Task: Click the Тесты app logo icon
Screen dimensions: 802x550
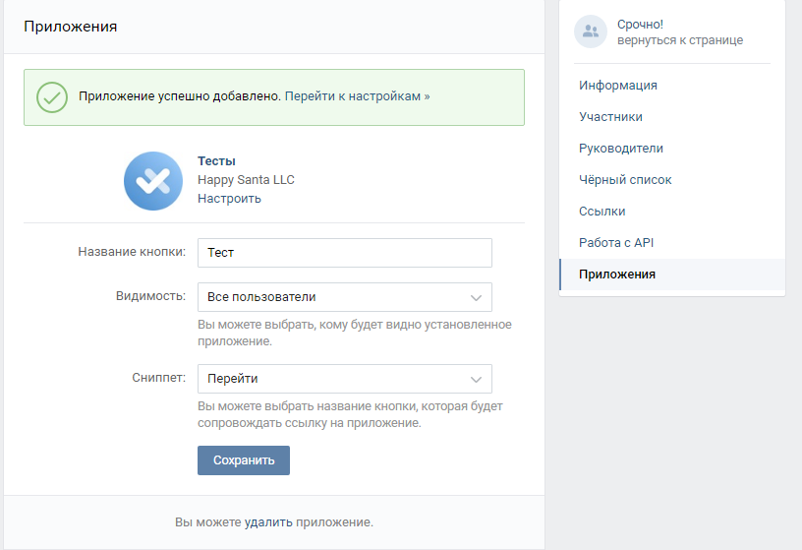Action: (x=153, y=181)
